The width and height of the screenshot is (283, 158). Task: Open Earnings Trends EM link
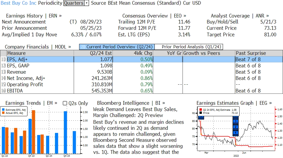(x=31, y=103)
